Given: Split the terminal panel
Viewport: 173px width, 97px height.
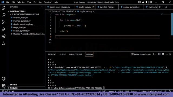Looking at the screenshot, I should coord(159,54).
